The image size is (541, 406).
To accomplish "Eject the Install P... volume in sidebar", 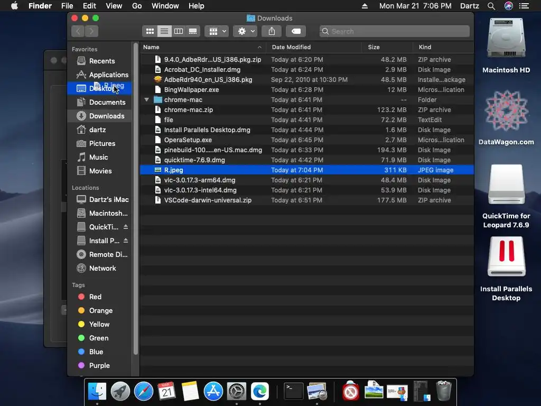I will pos(126,241).
